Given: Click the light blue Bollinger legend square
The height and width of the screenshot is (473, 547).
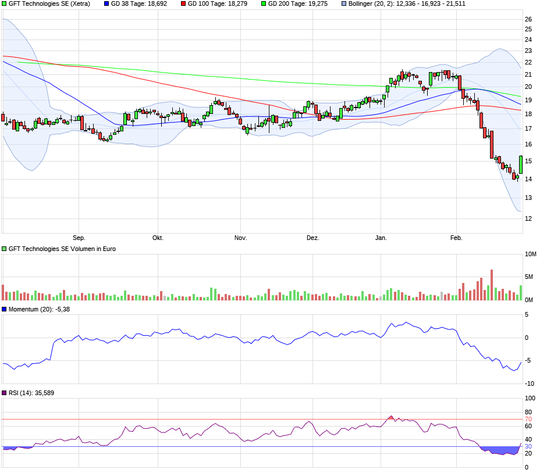Looking at the screenshot, I should 343,3.
